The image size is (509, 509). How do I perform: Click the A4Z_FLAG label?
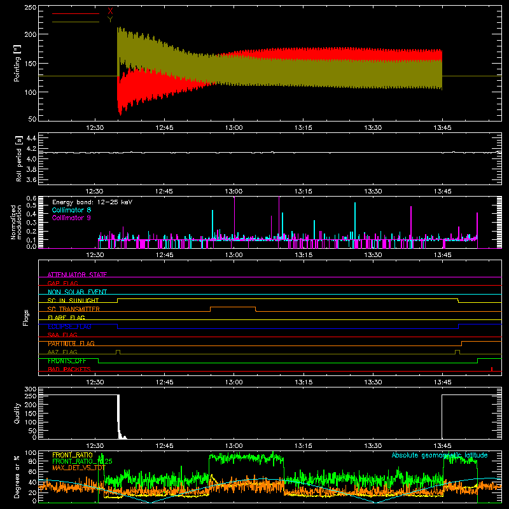point(62,352)
